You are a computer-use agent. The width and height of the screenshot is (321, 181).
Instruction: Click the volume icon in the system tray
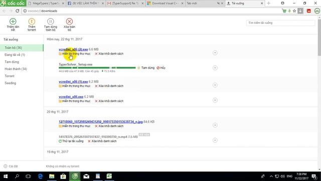[283, 176]
